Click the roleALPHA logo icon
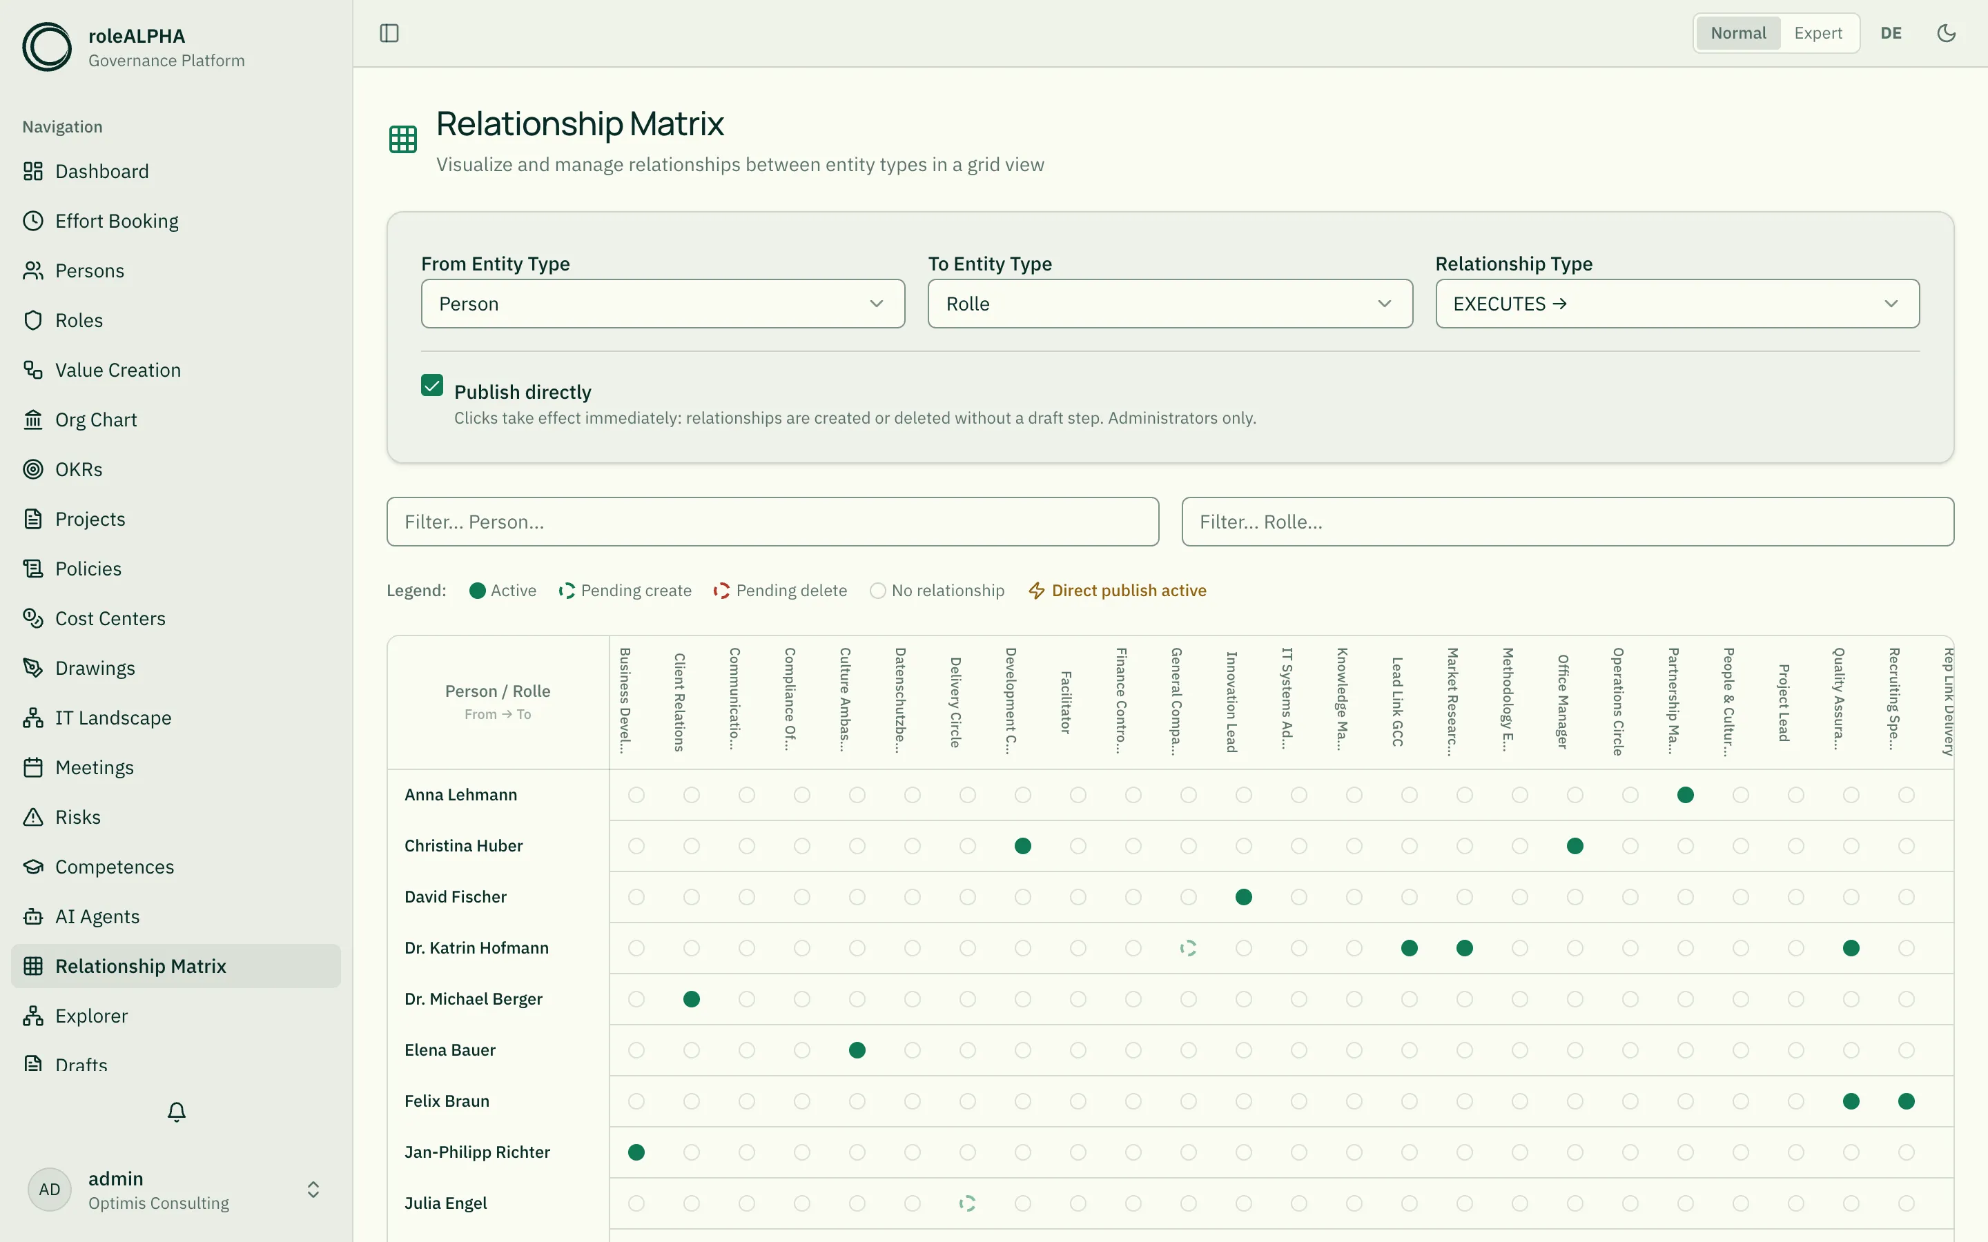Image resolution: width=1988 pixels, height=1242 pixels. pos(47,47)
